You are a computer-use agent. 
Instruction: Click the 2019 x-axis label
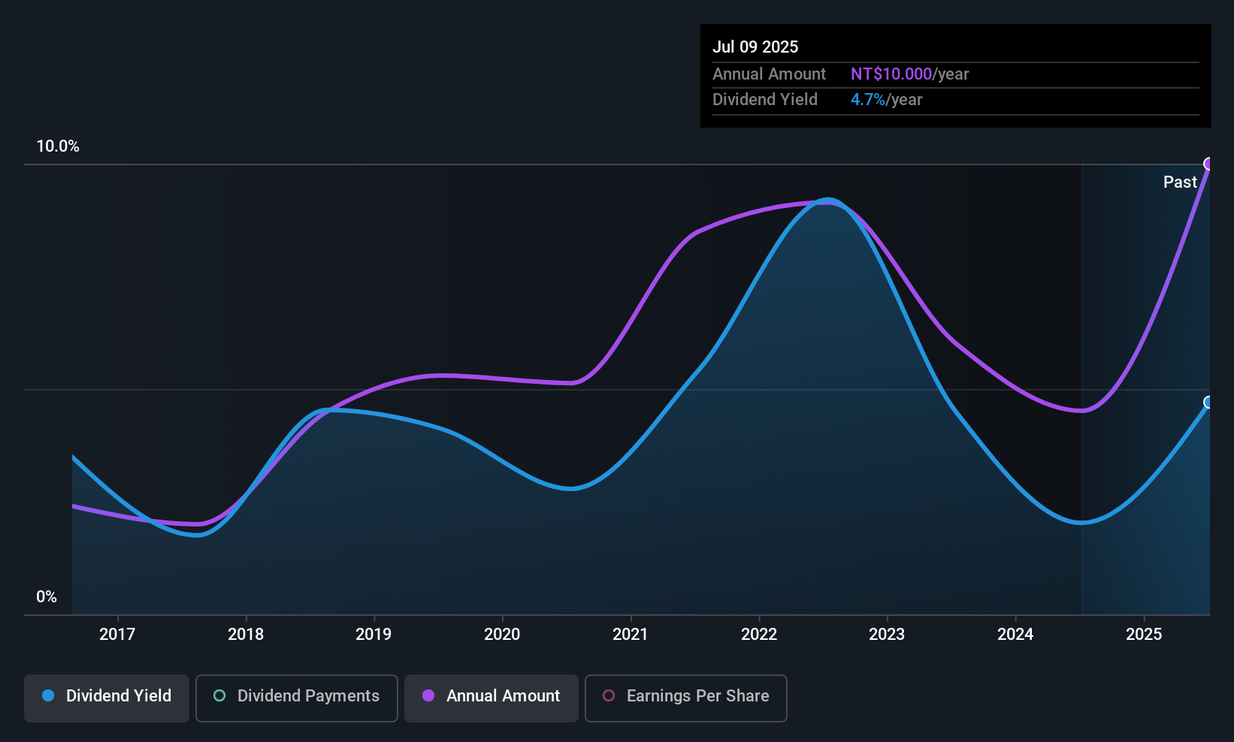click(x=374, y=635)
